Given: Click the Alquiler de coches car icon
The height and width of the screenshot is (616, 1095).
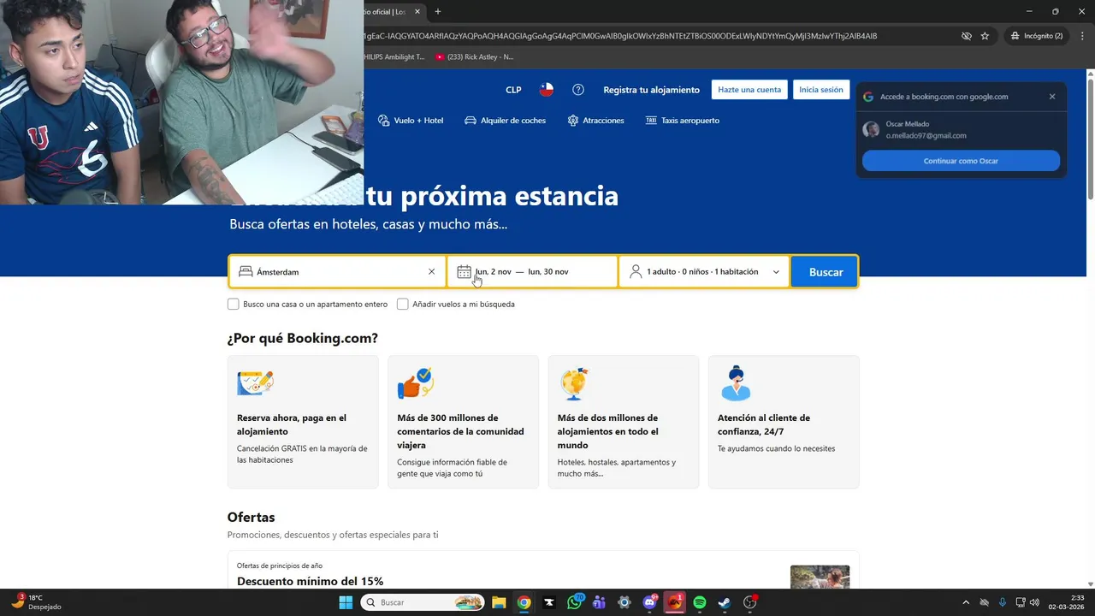Looking at the screenshot, I should pyautogui.click(x=471, y=121).
